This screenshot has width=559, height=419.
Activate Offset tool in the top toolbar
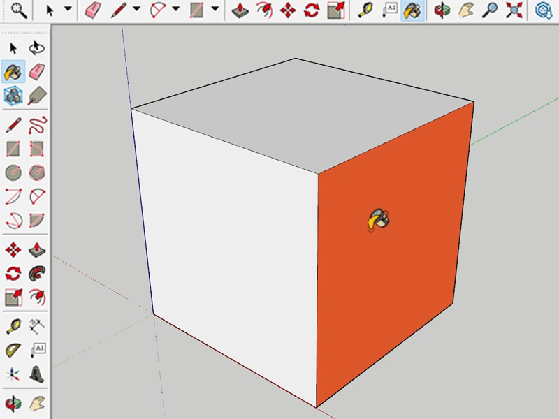tap(264, 10)
